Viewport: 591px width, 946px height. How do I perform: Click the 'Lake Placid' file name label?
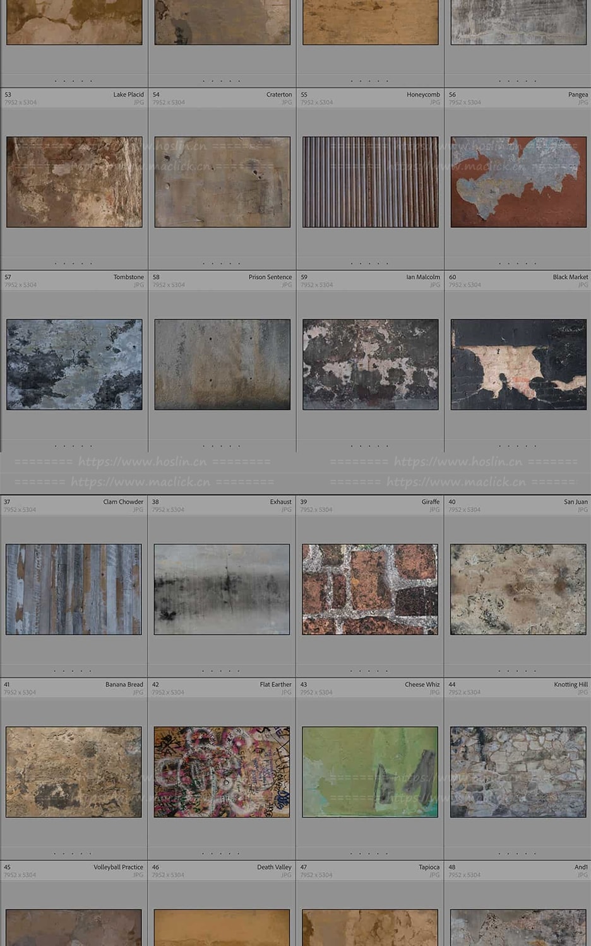click(129, 95)
